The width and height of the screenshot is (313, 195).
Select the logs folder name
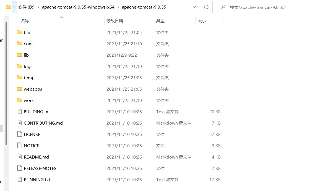click(28, 66)
